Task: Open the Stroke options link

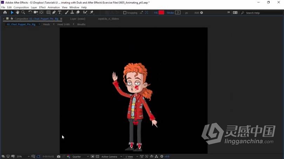Action: [x=170, y=13]
